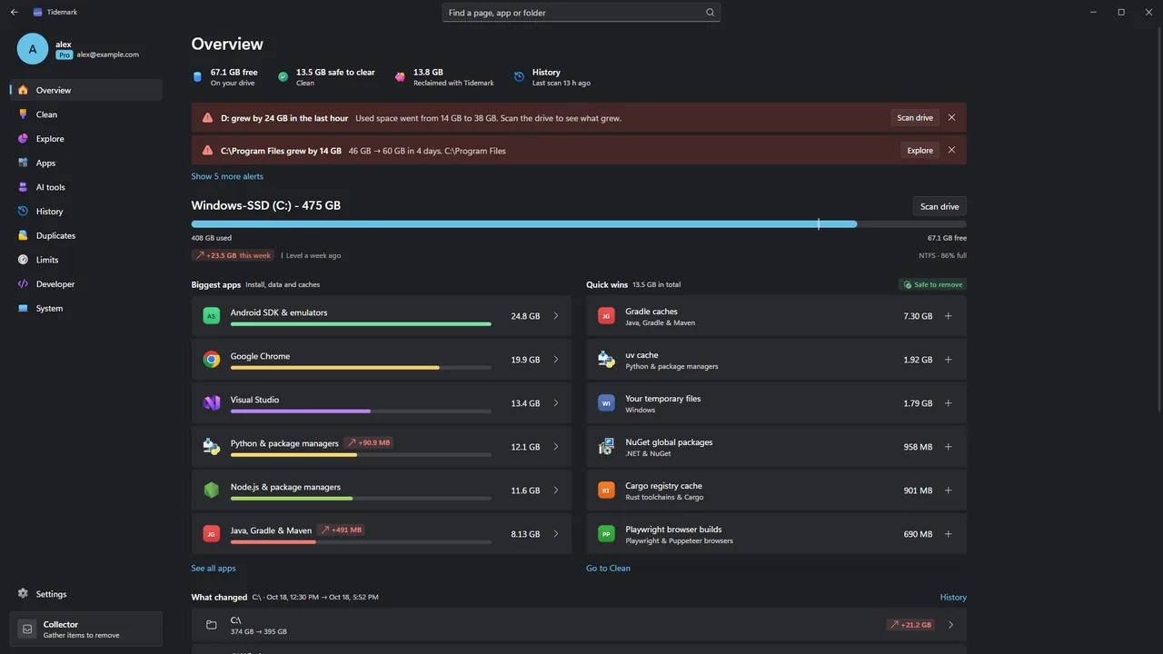Image resolution: width=1163 pixels, height=654 pixels.
Task: Open History link beside What changed
Action: (953, 598)
